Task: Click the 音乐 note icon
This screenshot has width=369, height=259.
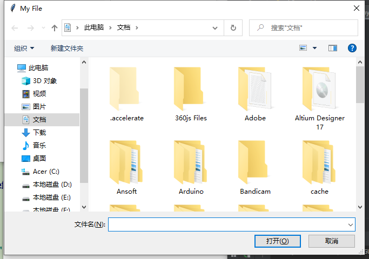Action: (25, 146)
